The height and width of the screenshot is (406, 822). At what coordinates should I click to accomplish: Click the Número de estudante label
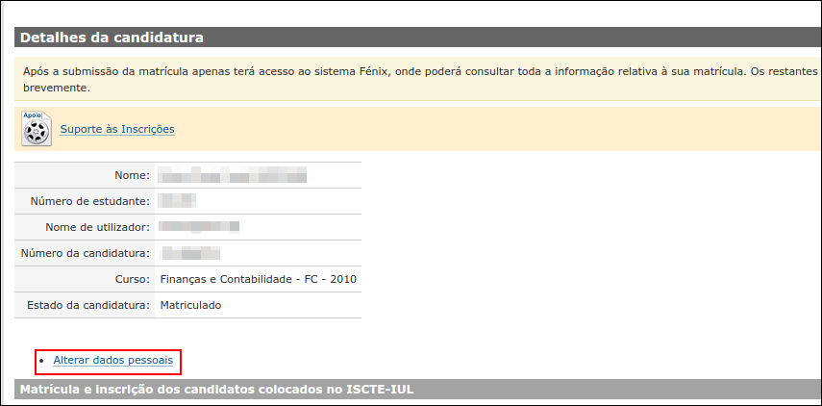point(90,201)
